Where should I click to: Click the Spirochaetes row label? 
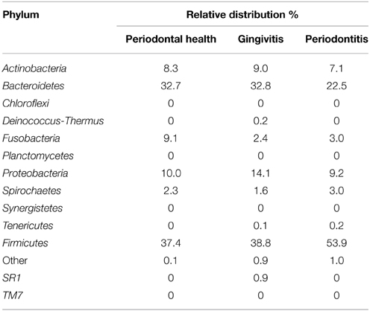[32, 190]
